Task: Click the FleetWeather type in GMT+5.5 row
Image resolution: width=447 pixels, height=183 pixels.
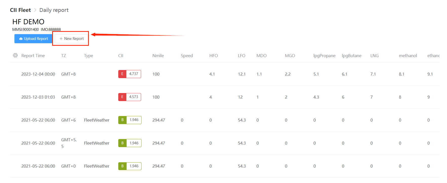Action: 97,143
